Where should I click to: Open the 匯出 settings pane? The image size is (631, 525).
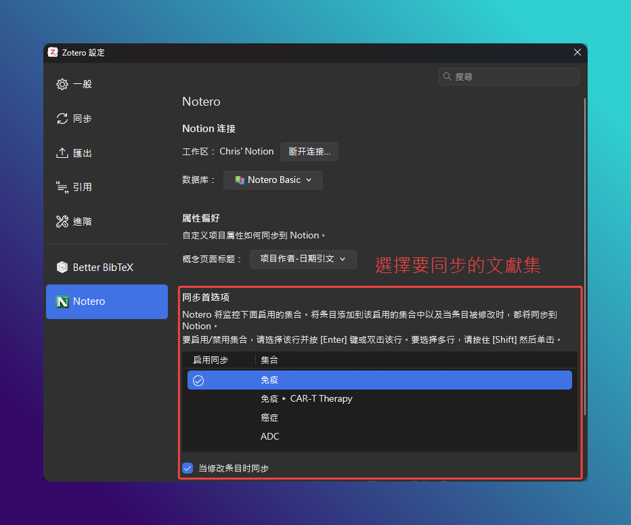pos(107,153)
